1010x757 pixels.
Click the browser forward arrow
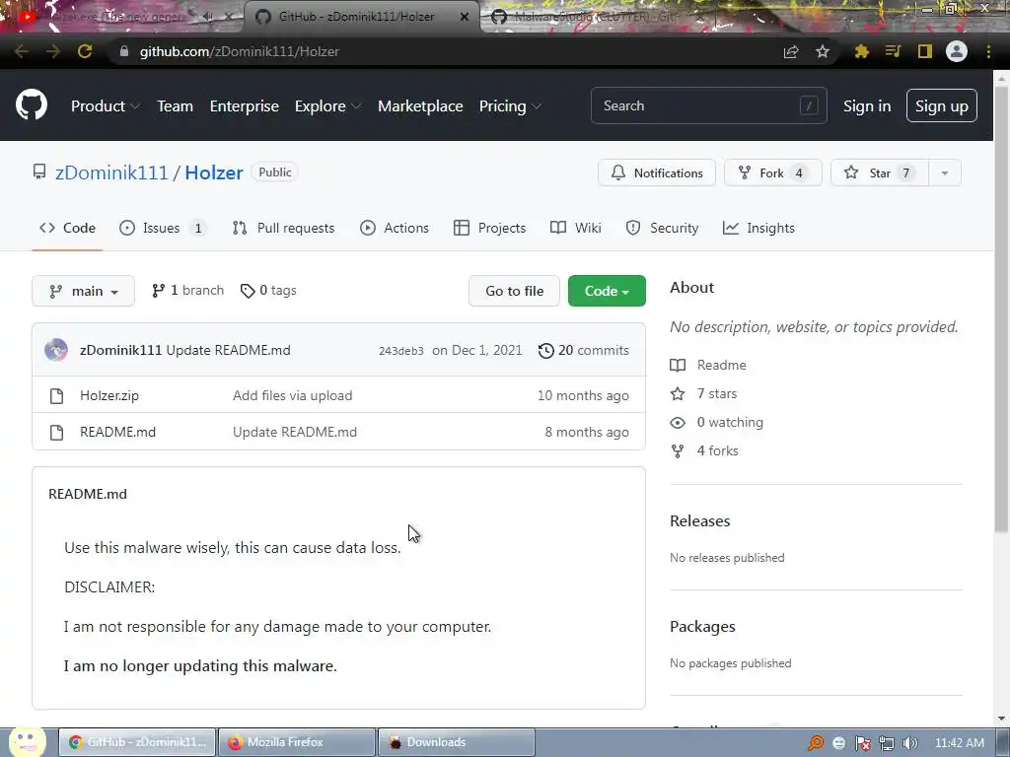pyautogui.click(x=53, y=51)
